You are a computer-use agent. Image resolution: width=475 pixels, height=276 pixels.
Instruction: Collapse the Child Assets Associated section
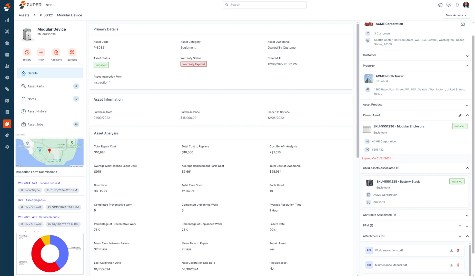tap(467, 168)
